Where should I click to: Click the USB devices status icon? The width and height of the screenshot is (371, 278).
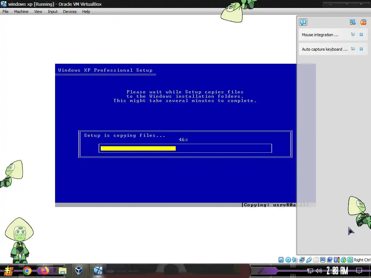pos(309,260)
